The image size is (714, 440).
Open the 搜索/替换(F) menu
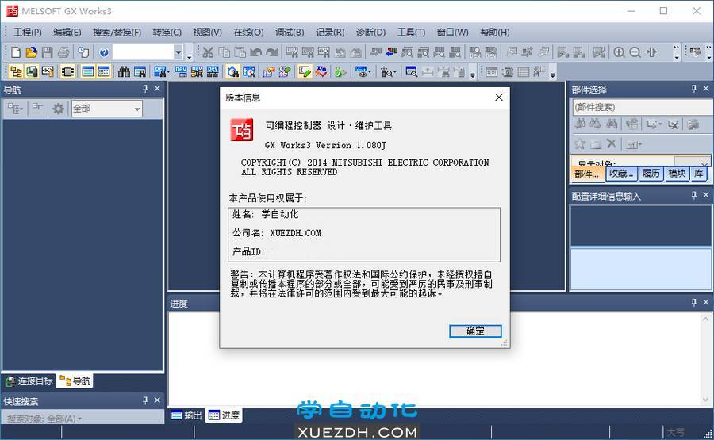[117, 33]
